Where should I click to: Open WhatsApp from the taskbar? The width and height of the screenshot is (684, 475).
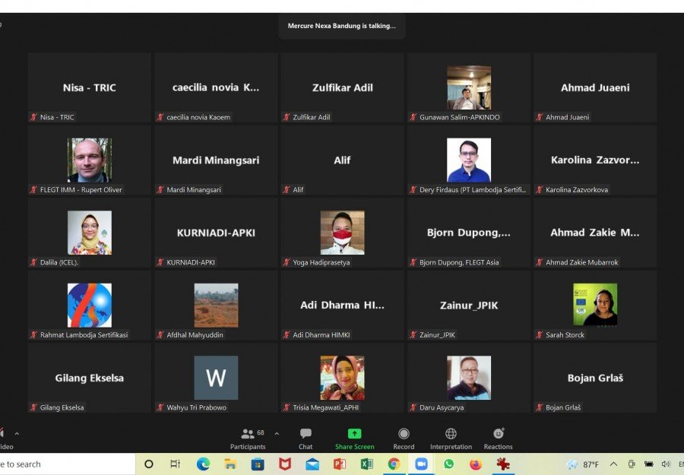click(448, 464)
